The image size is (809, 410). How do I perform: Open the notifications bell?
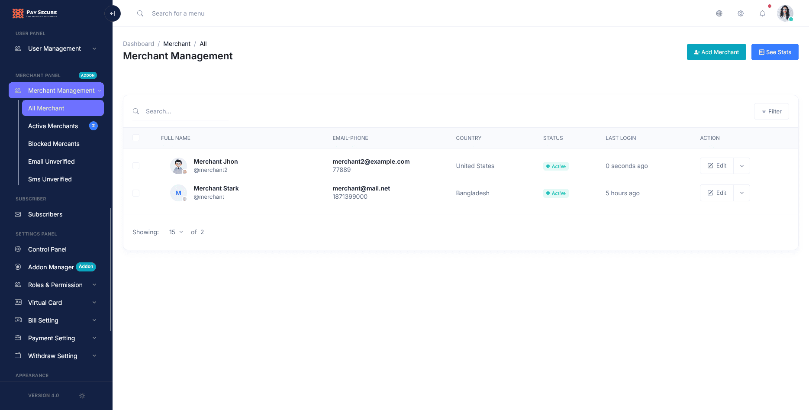point(762,13)
